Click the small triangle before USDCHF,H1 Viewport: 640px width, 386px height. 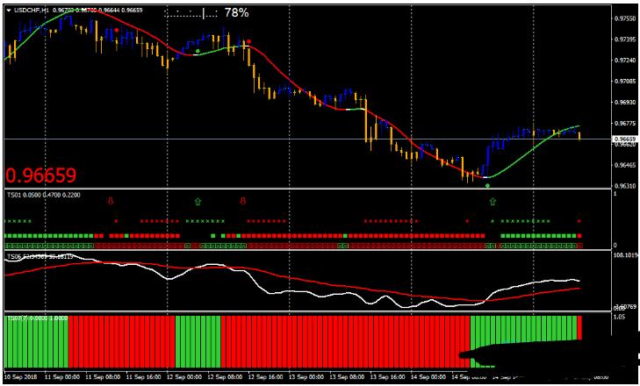pos(9,11)
